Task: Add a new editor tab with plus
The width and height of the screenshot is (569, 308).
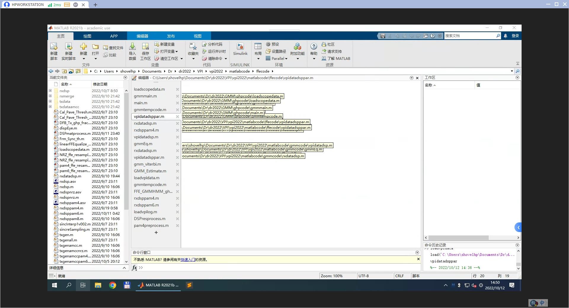Action: click(156, 232)
